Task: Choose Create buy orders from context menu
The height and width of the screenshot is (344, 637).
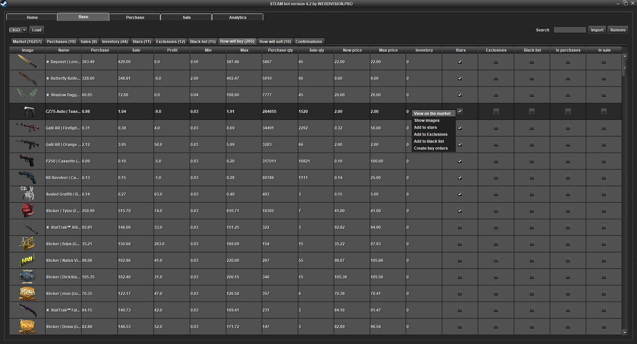Action: [431, 148]
